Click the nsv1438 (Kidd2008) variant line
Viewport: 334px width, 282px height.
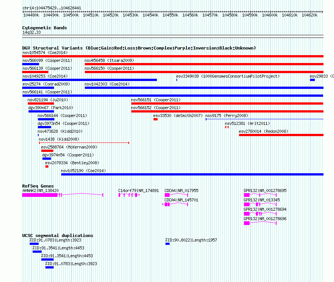coord(84,143)
